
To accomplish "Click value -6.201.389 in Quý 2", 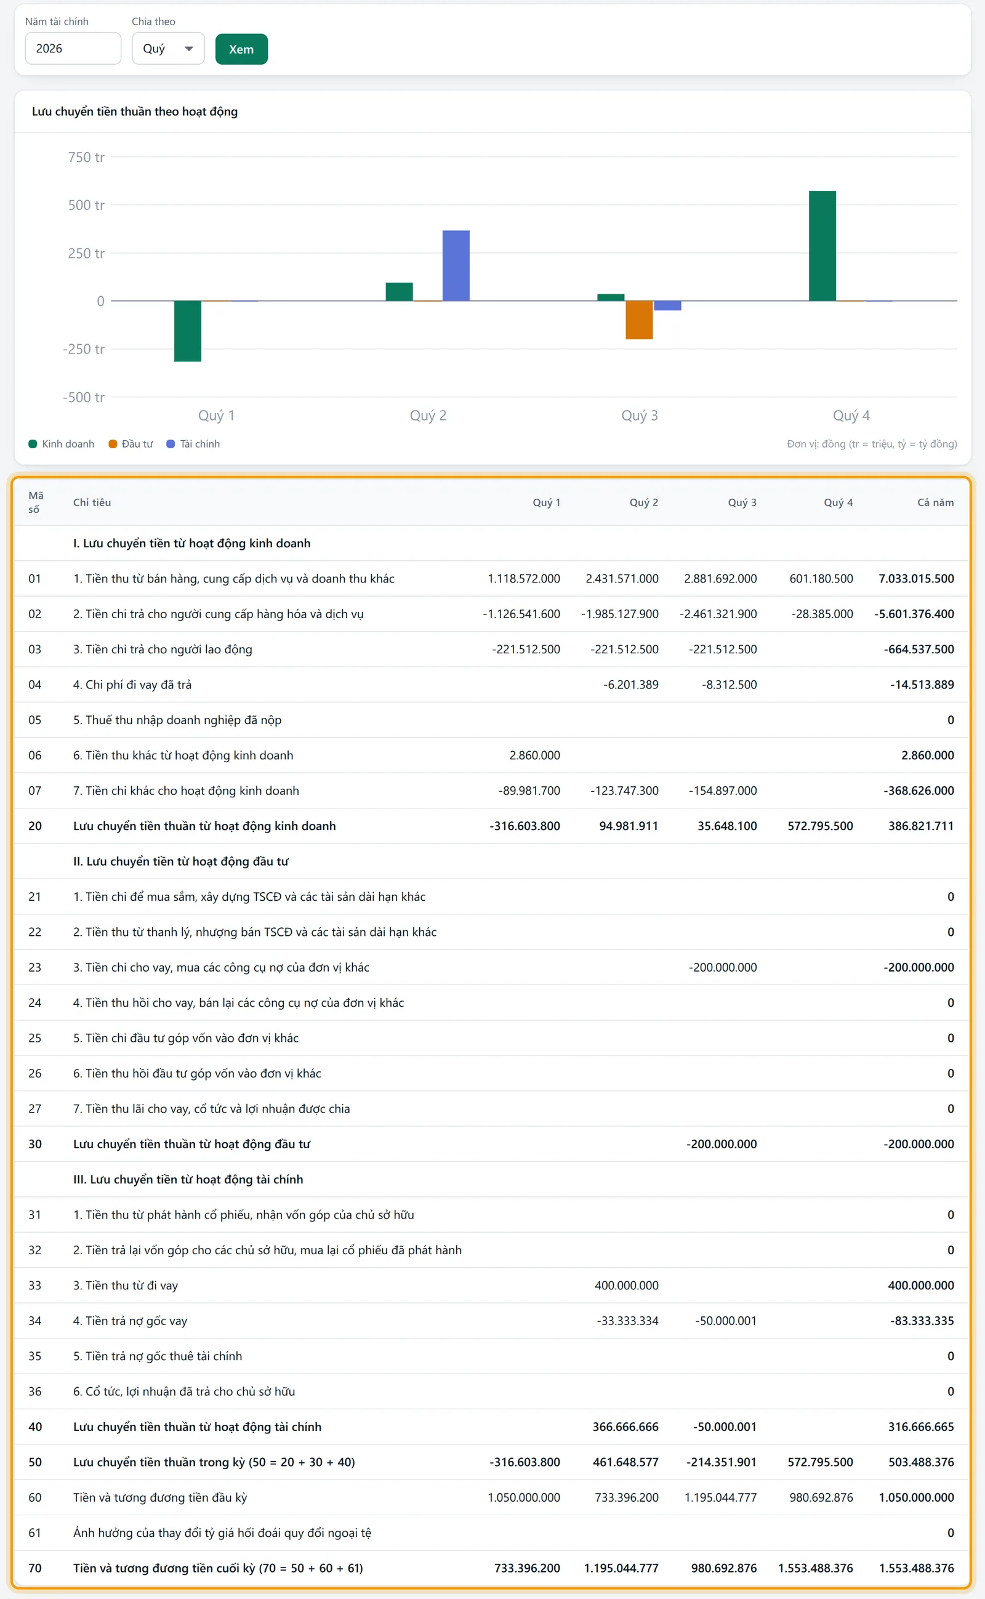I will 630,685.
